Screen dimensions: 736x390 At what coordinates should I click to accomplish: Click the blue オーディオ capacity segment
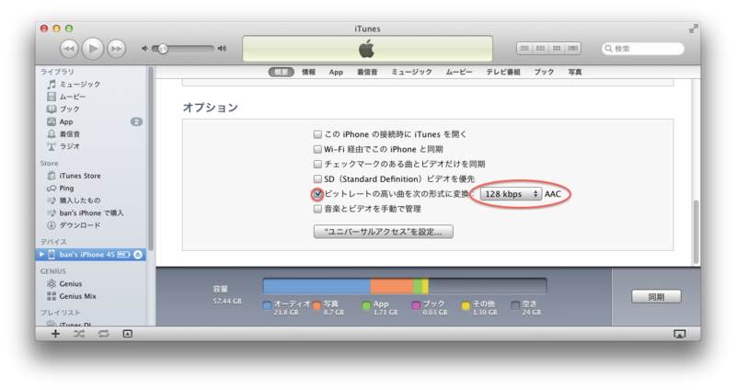[x=316, y=286]
